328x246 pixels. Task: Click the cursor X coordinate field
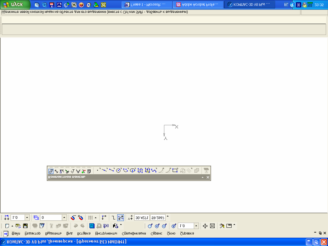[x=142, y=217]
